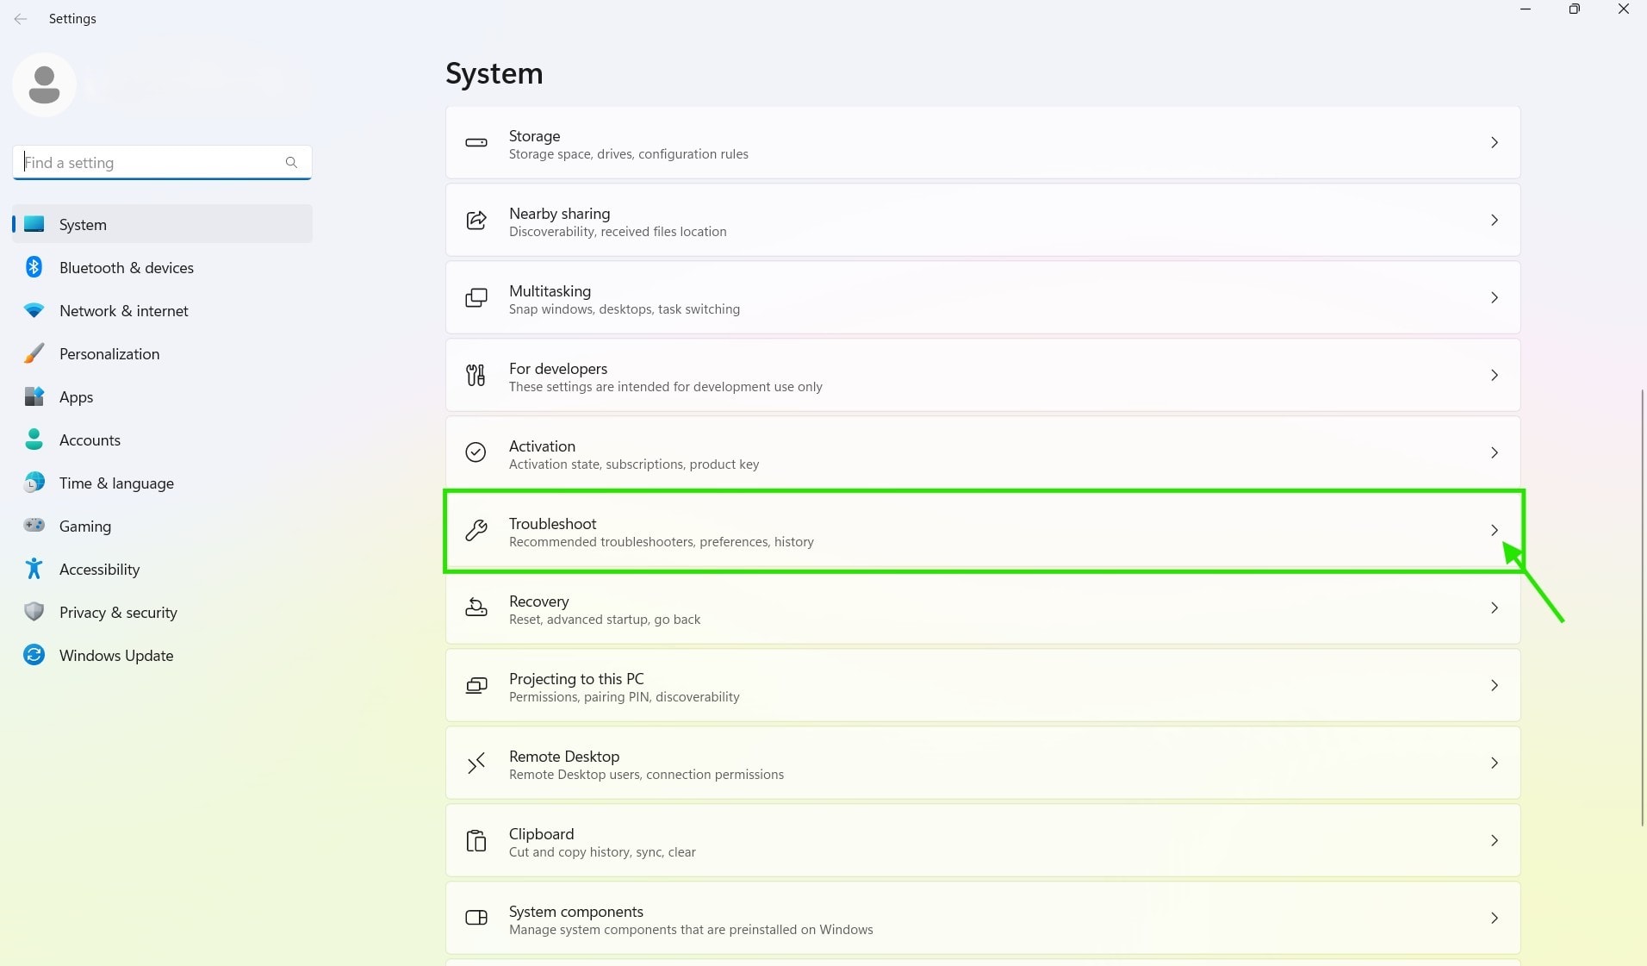Click the Recovery icon
Screen dimensions: 1647x966
(476, 608)
